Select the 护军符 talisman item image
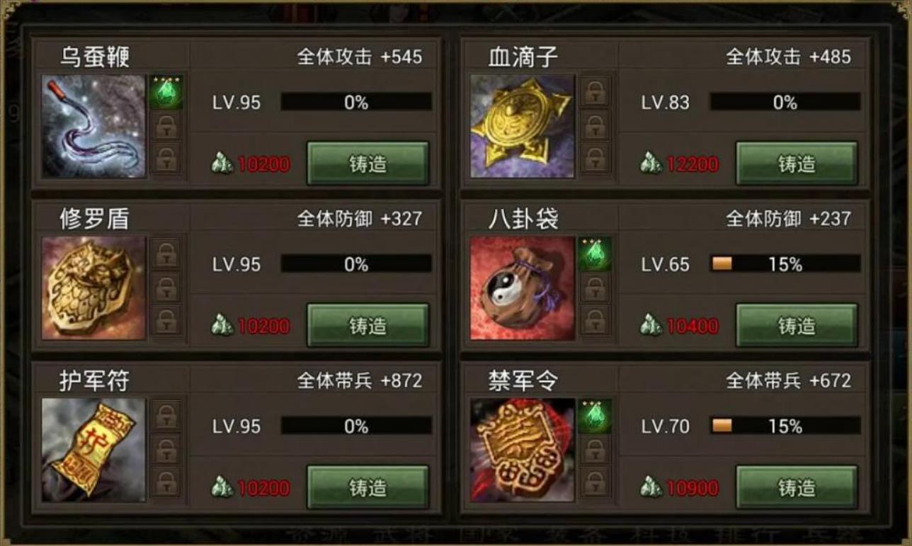Image resolution: width=912 pixels, height=546 pixels. coord(93,450)
